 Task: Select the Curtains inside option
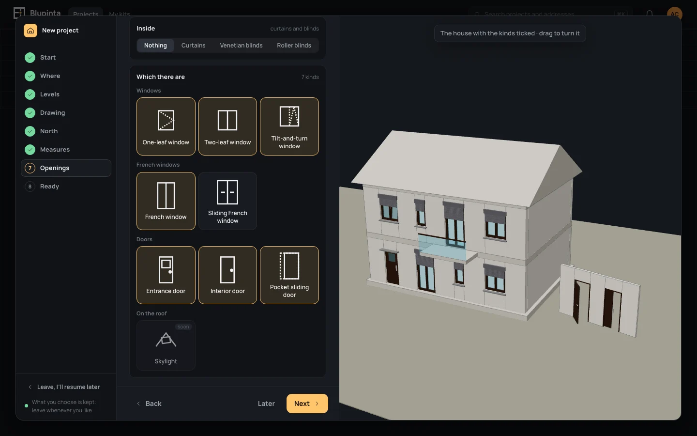[194, 46]
